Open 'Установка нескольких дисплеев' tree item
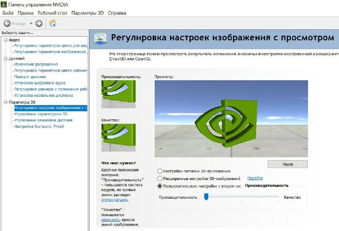The height and width of the screenshot is (231, 339). (x=44, y=96)
